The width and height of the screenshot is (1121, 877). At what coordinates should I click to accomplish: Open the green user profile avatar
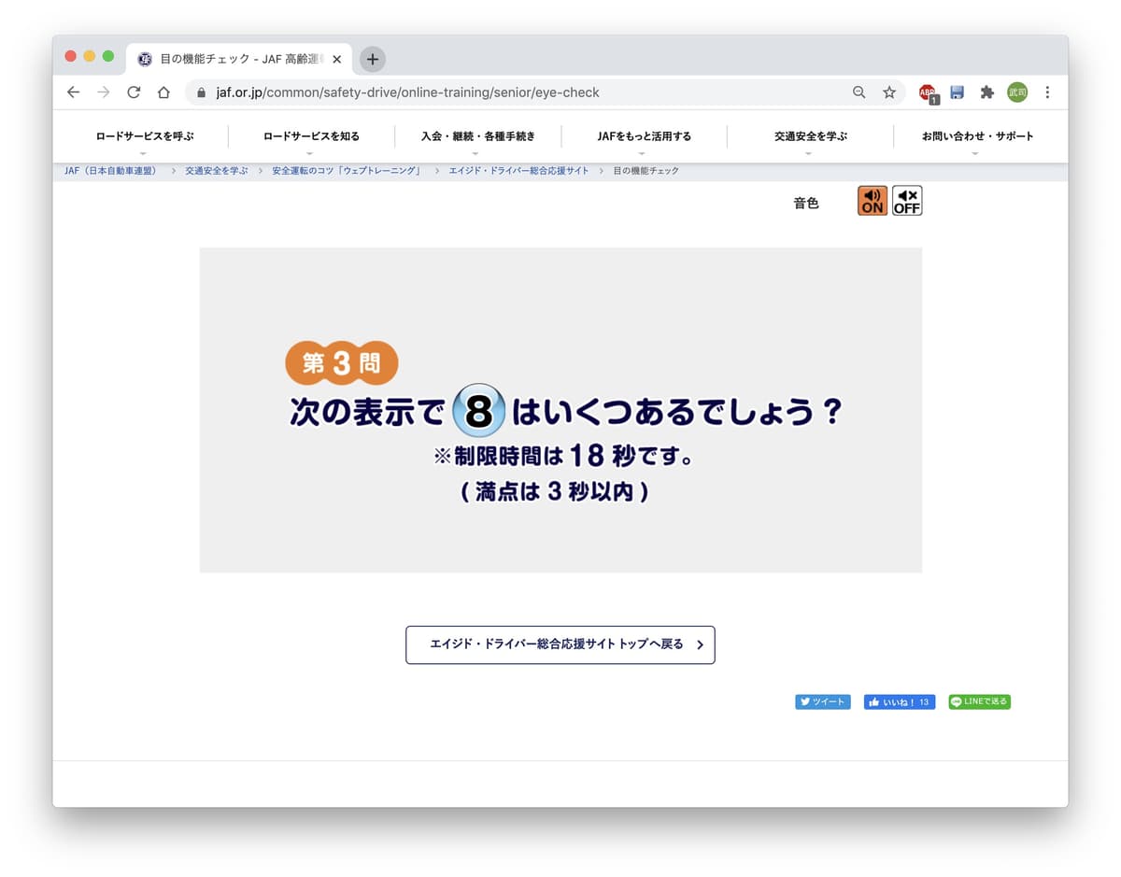[1016, 92]
